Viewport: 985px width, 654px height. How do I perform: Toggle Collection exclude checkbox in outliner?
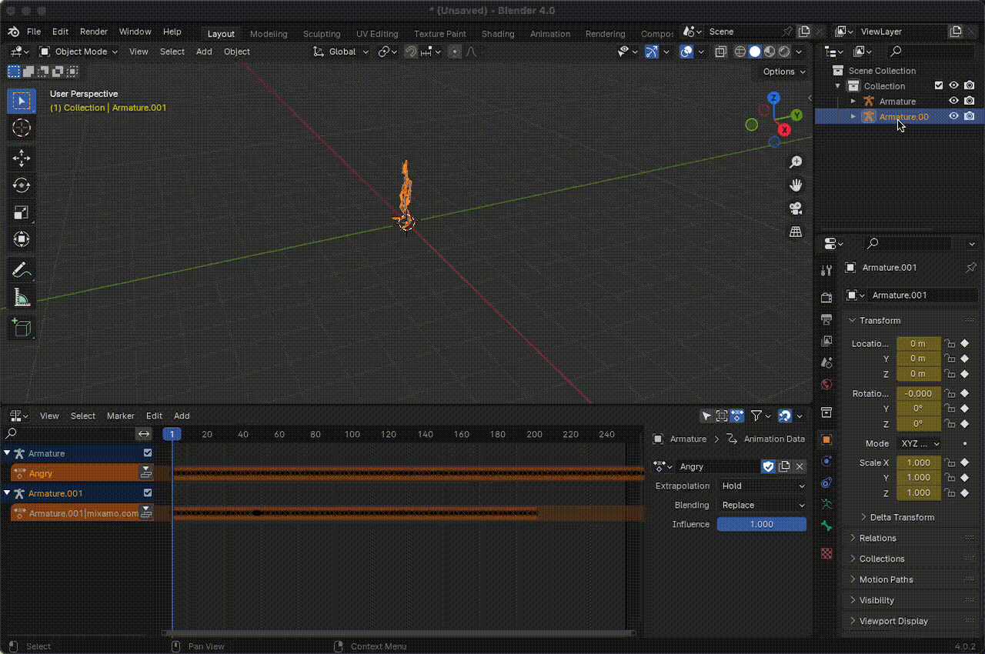pos(938,85)
